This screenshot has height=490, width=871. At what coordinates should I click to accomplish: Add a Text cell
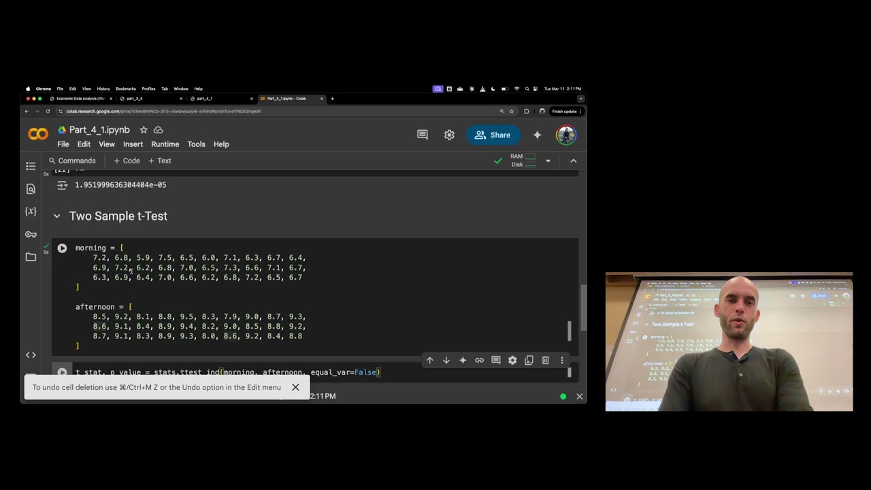160,161
